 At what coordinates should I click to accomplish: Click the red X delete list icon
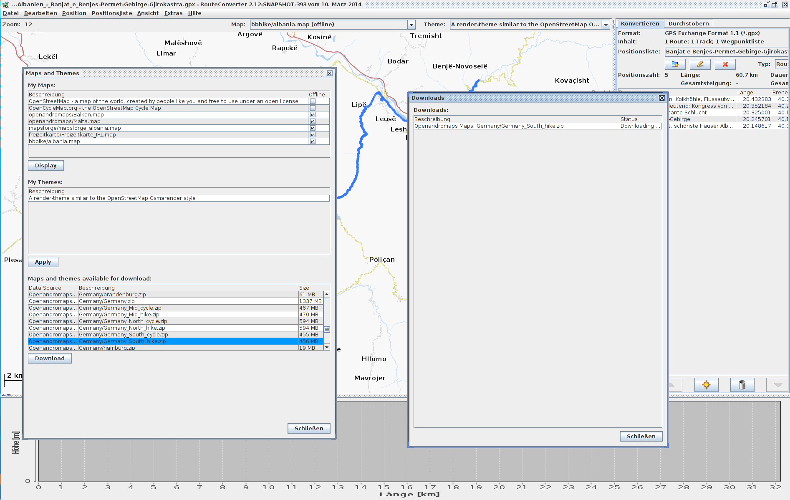[x=725, y=64]
